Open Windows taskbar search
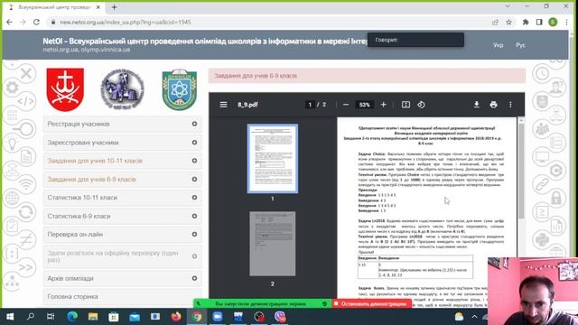 [31, 317]
